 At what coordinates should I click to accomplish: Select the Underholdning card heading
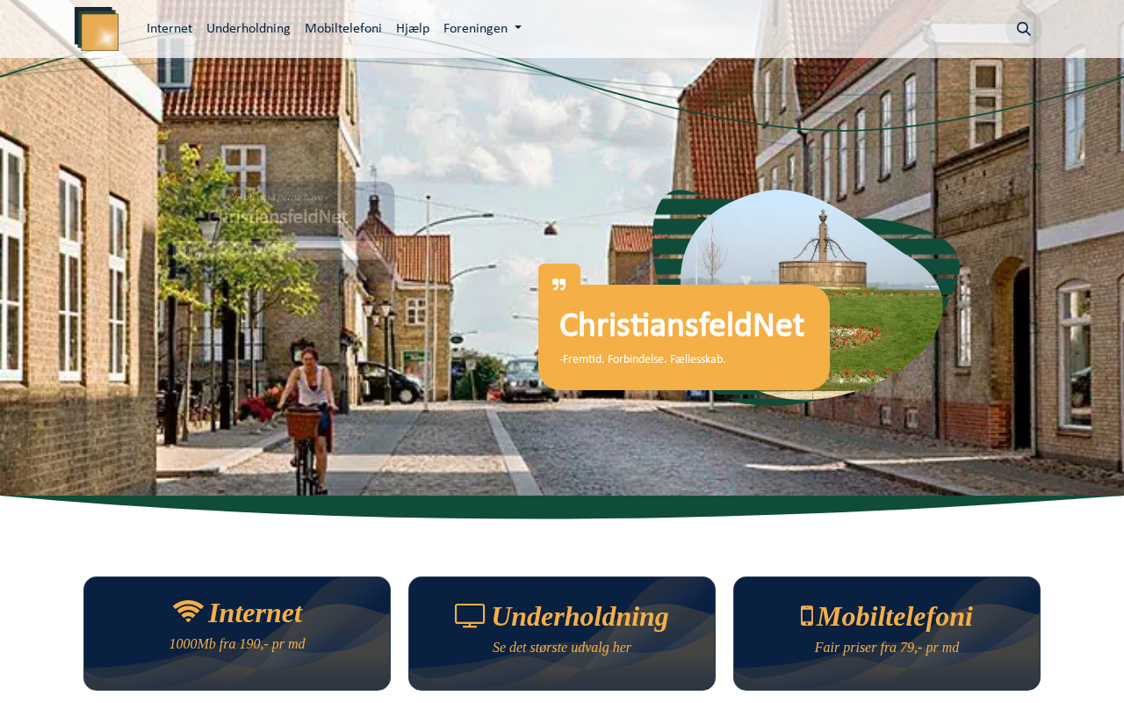click(580, 616)
